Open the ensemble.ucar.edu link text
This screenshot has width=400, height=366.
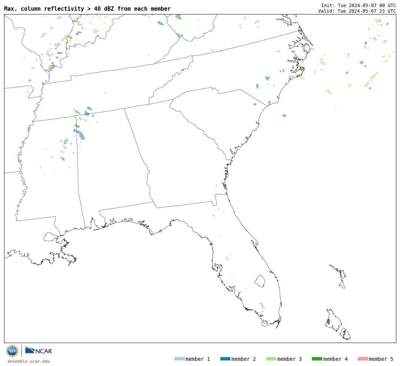click(29, 361)
